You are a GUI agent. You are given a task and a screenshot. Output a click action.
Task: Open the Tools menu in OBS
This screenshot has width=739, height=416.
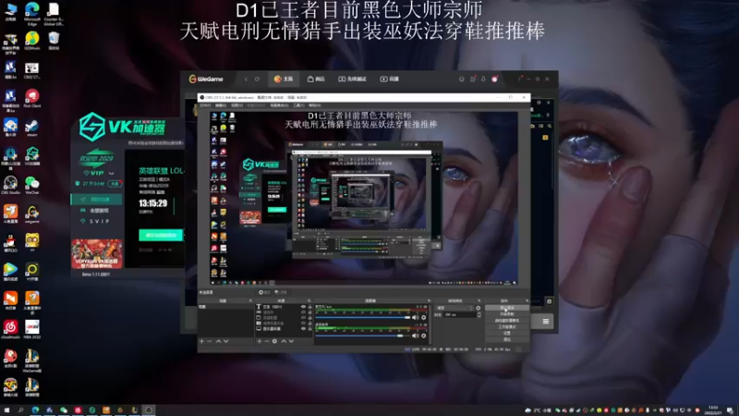click(x=298, y=105)
